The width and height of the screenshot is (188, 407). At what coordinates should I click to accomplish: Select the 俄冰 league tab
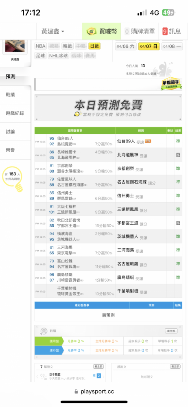pos(77,55)
